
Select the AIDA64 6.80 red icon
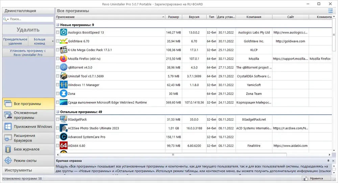(x=64, y=146)
